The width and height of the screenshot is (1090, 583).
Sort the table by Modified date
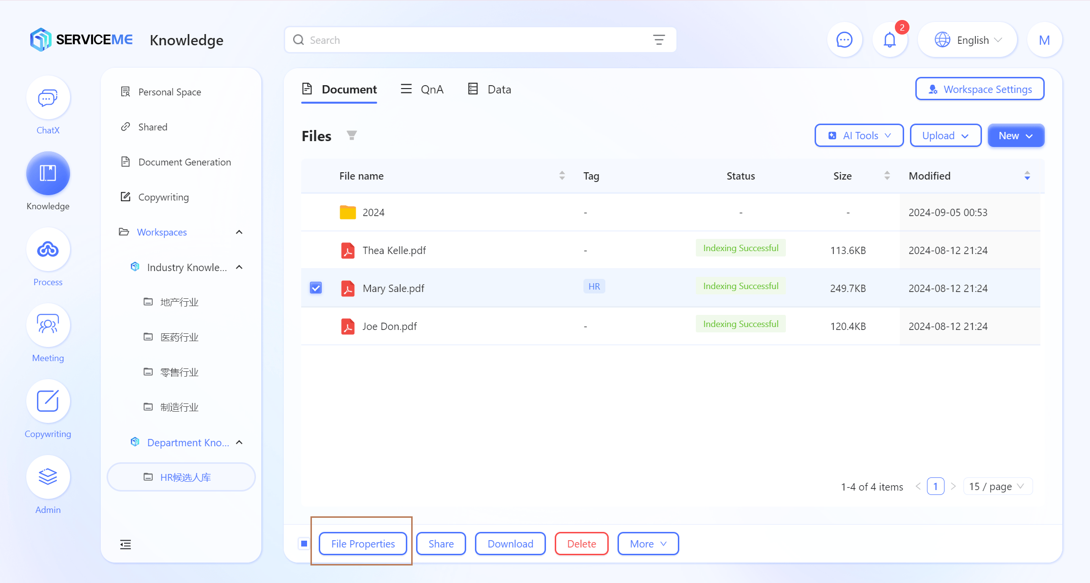click(1027, 176)
